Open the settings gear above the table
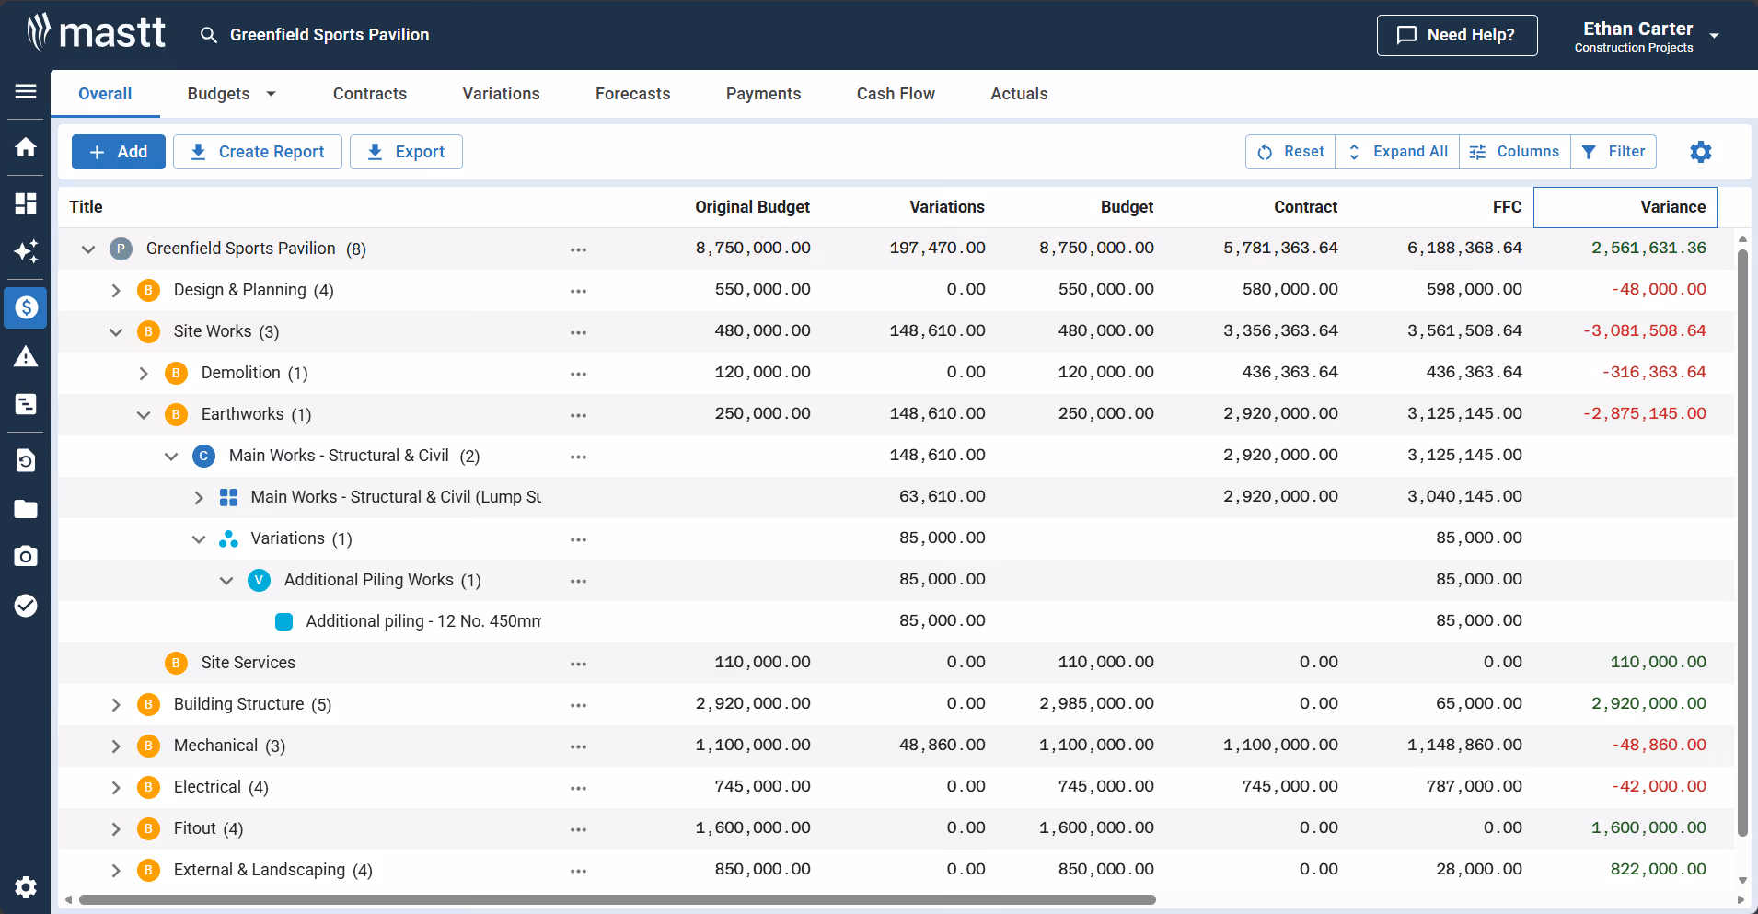This screenshot has width=1758, height=914. pyautogui.click(x=1700, y=152)
